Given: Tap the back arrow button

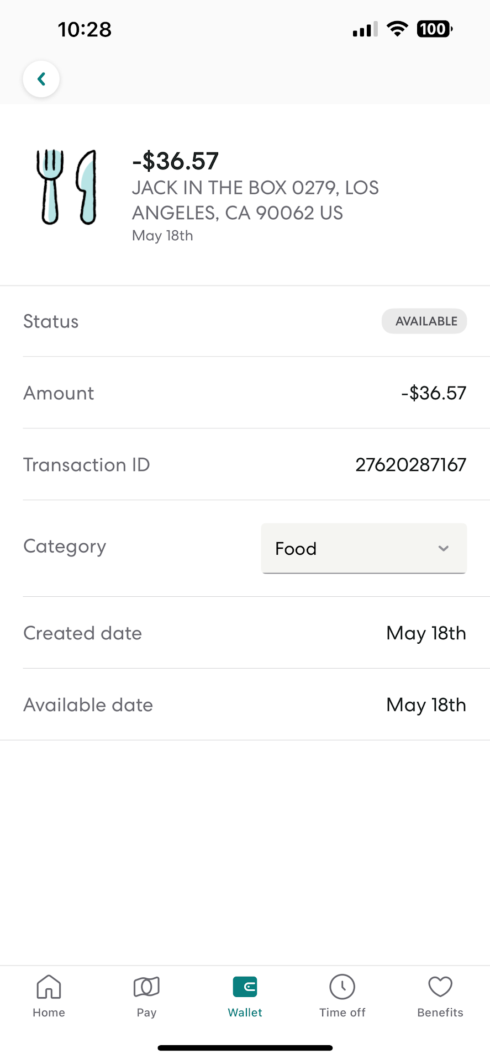Looking at the screenshot, I should point(41,79).
